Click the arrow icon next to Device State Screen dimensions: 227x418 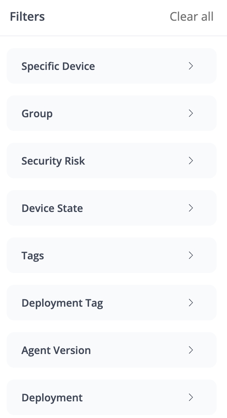tap(191, 208)
